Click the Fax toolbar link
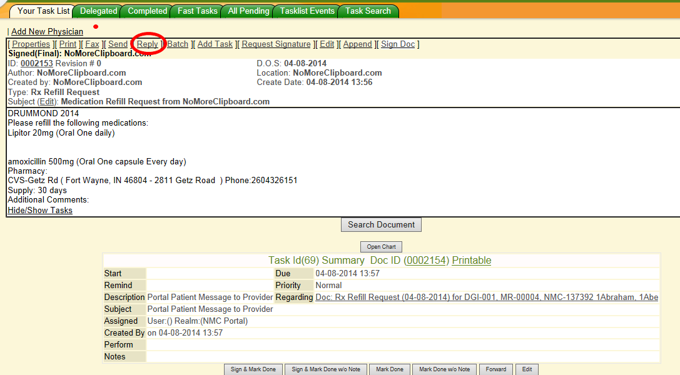 coord(92,44)
